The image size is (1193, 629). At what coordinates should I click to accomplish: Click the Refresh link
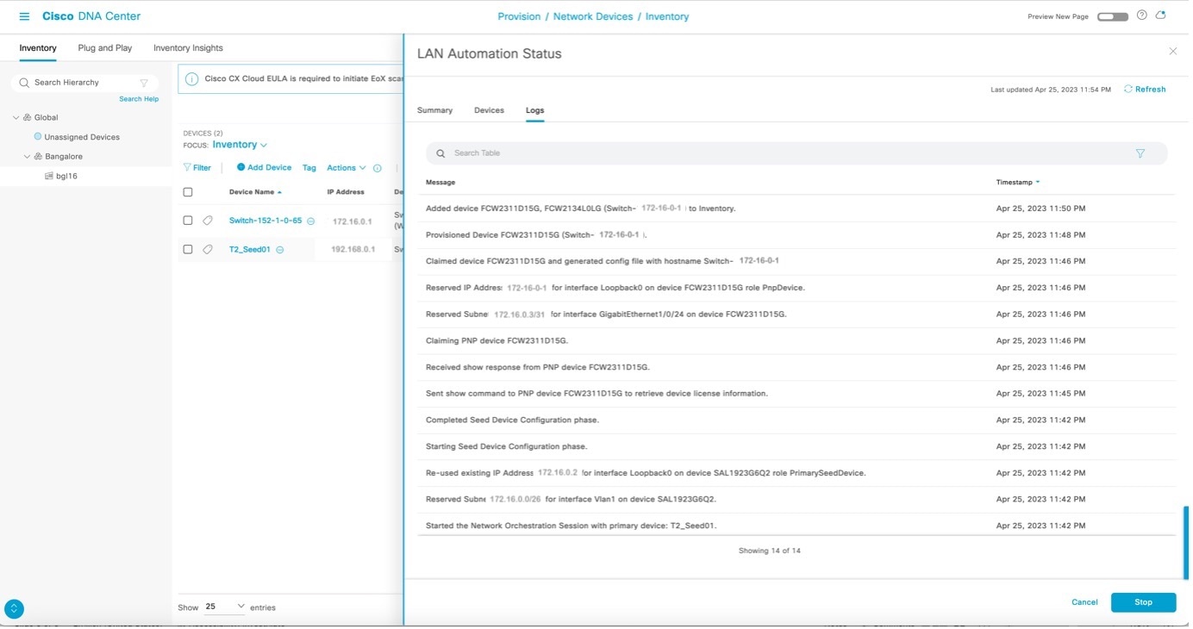(1149, 89)
